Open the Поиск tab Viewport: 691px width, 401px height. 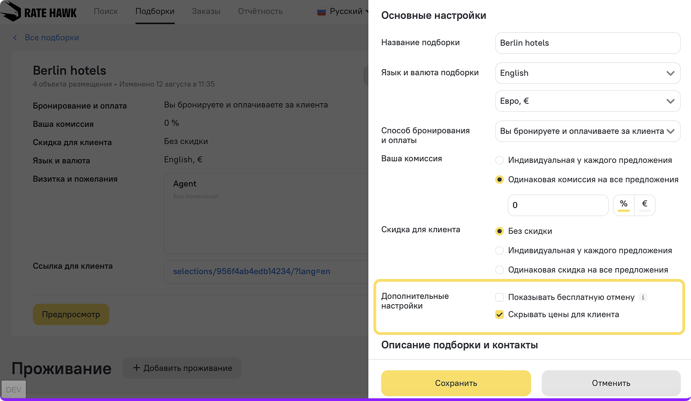[x=106, y=11]
